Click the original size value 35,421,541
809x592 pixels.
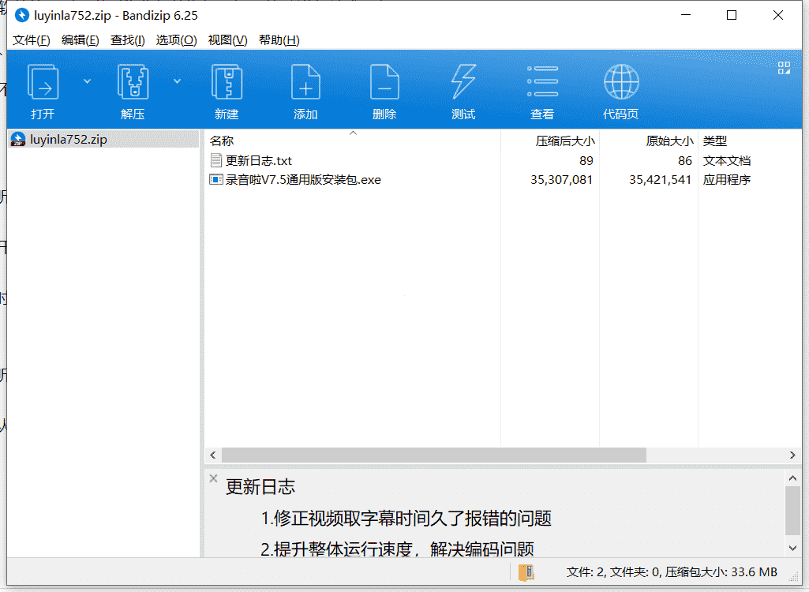click(660, 180)
